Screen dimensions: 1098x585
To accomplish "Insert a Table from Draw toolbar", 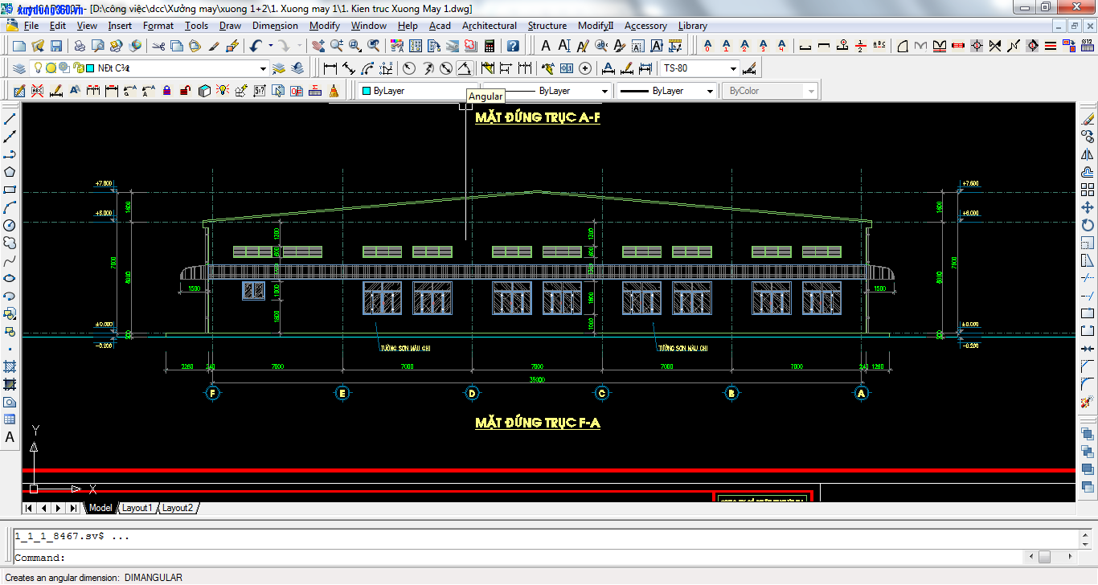I will pyautogui.click(x=10, y=419).
